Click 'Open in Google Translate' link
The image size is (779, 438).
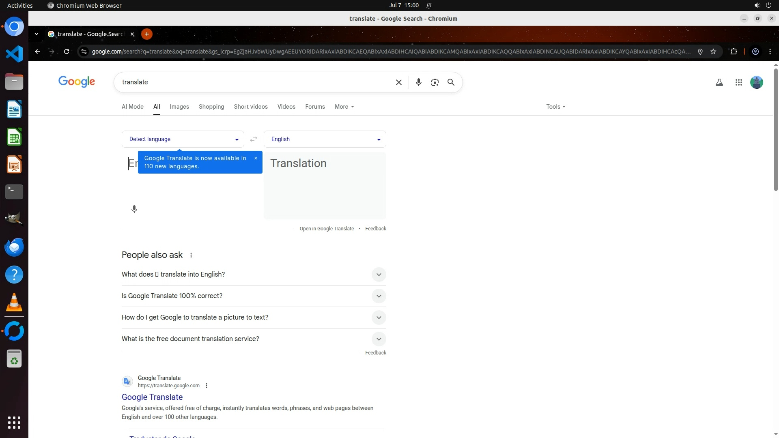tap(327, 229)
